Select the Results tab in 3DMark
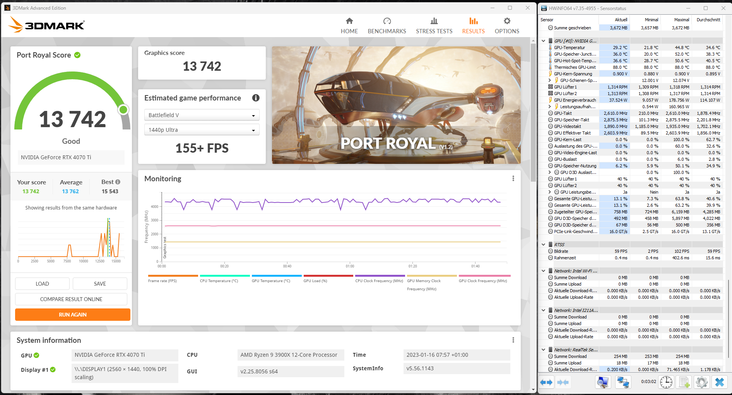Screen dimensions: 732x395 point(473,26)
